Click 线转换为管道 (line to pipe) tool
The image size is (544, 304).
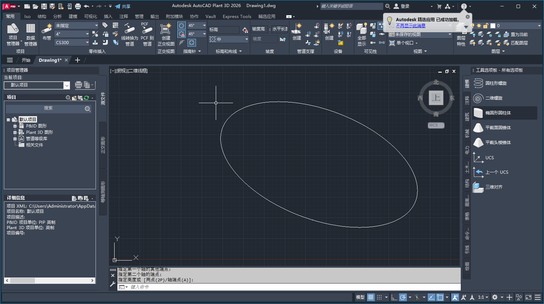point(129,34)
